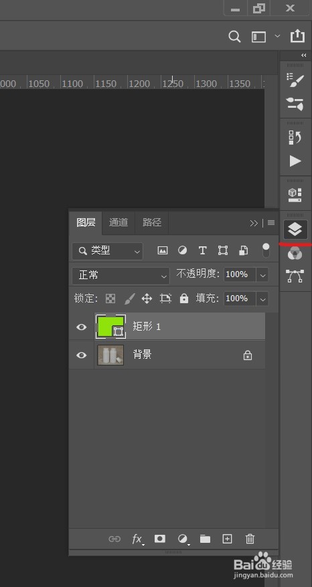Toggle the Layers panel dock icon

[x=295, y=229]
